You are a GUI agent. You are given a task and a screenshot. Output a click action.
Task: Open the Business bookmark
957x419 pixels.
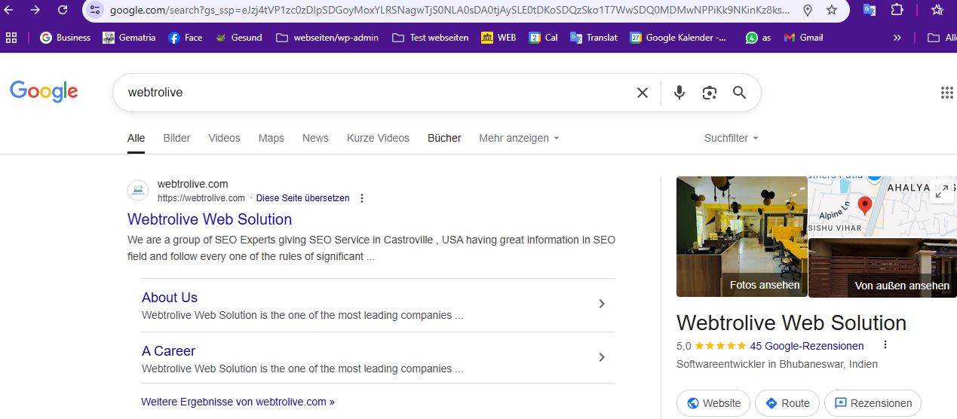click(x=65, y=38)
